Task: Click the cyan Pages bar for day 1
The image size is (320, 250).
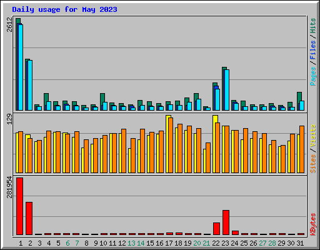Action: click(21, 67)
